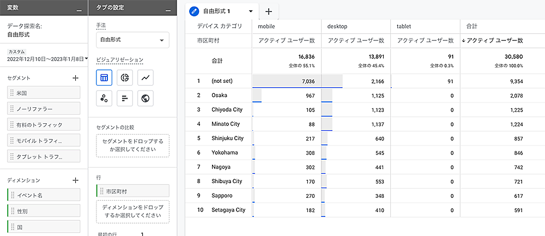This screenshot has height=236, width=545.
Task: Select the geo map visualization
Action: [x=146, y=99]
